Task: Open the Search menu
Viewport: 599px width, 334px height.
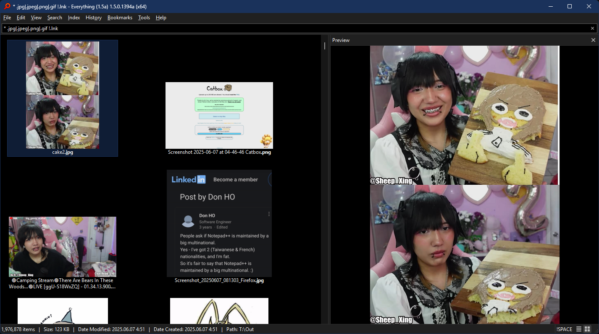Action: pyautogui.click(x=55, y=18)
